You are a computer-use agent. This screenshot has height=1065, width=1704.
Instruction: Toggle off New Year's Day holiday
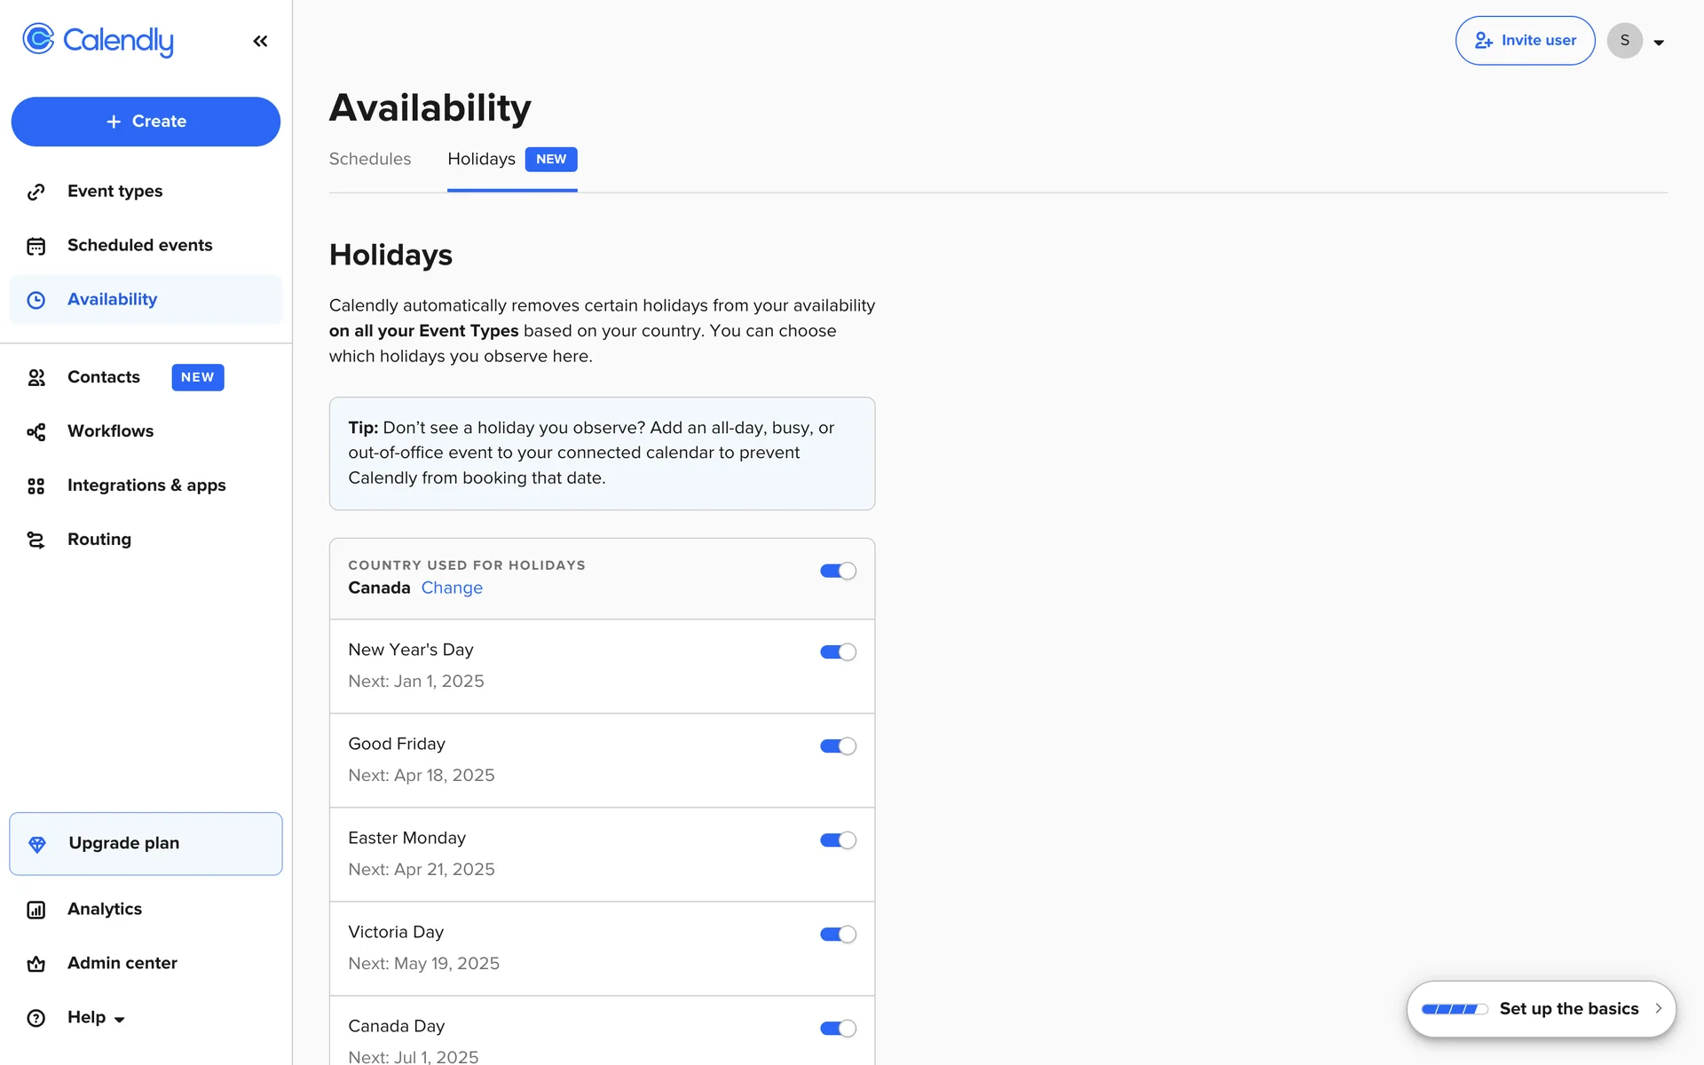pos(837,652)
